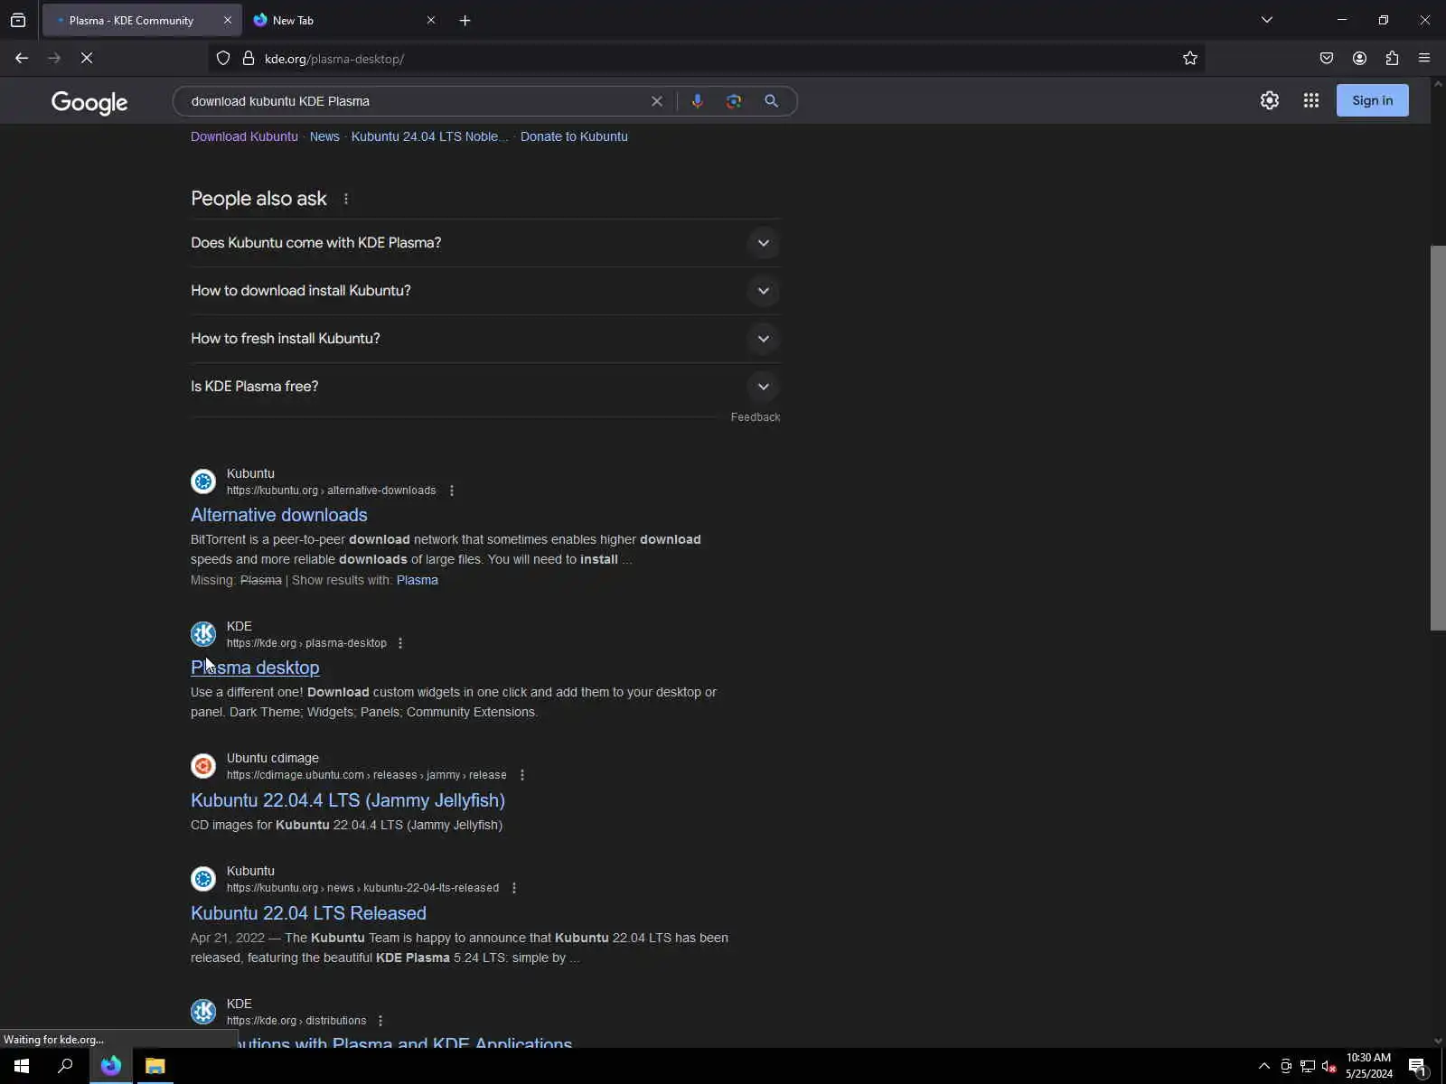Open extensions puzzle icon
1446x1084 pixels.
pos(1392,59)
